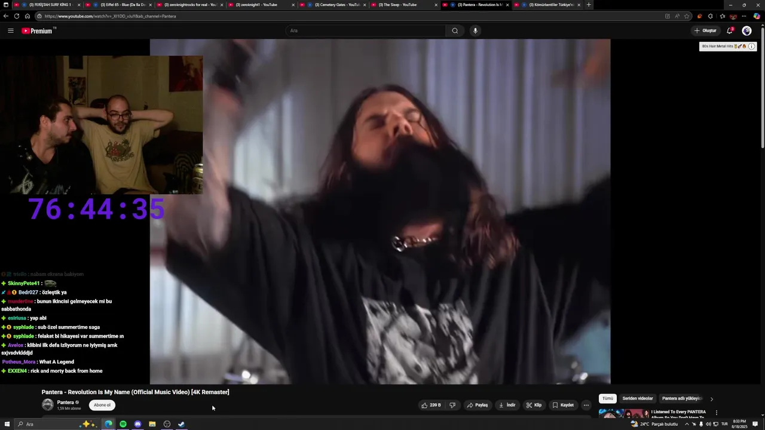Save the video with Kaydet

pyautogui.click(x=562, y=405)
